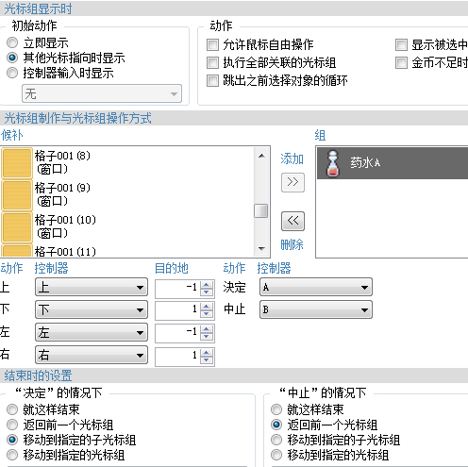
Task: Click the >> add to group button
Action: tap(292, 182)
